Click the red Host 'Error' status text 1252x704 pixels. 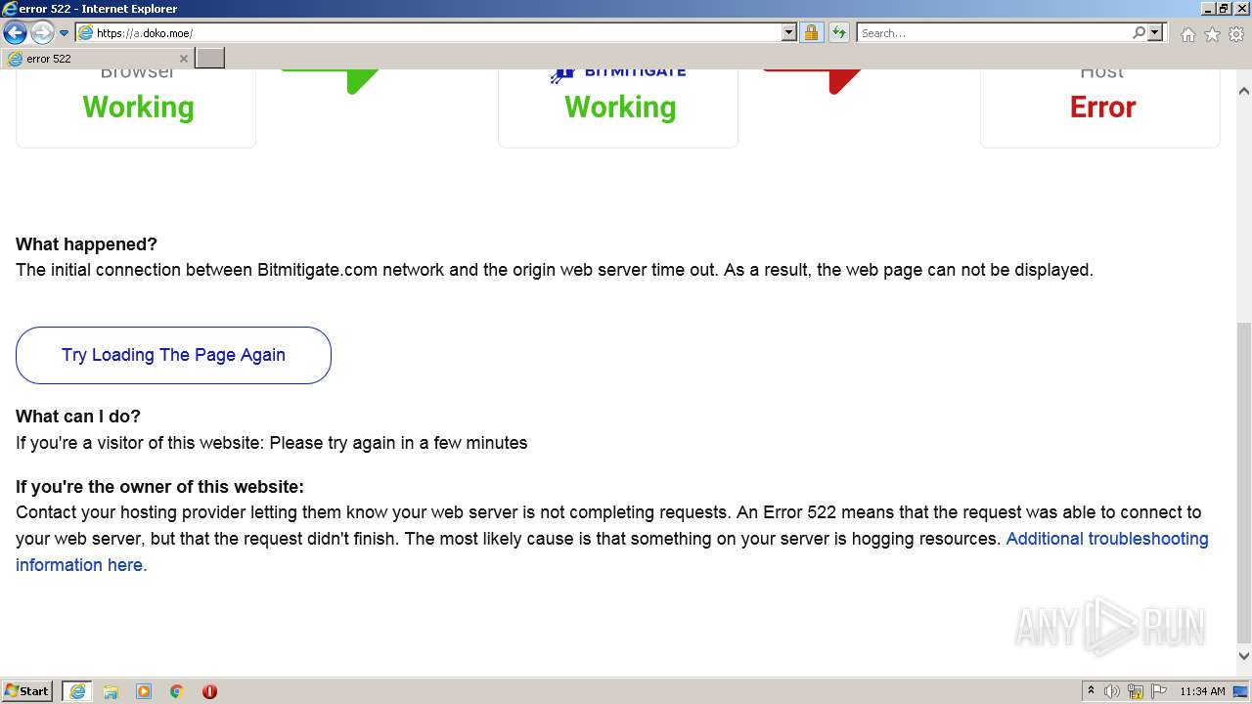point(1102,107)
